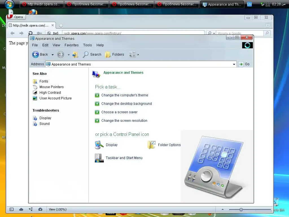
Task: Click the High Contrast icon
Action: 35,93
